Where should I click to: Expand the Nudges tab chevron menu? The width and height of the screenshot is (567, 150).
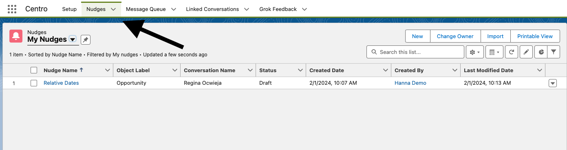click(x=113, y=9)
